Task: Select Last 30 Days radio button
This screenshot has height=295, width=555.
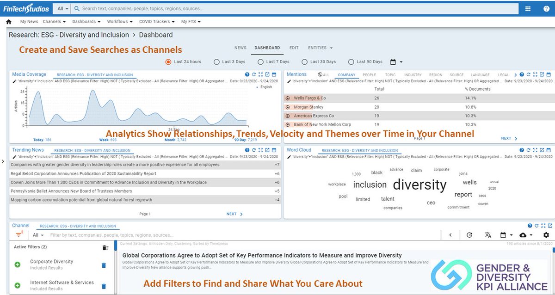Action: pyautogui.click(x=304, y=61)
